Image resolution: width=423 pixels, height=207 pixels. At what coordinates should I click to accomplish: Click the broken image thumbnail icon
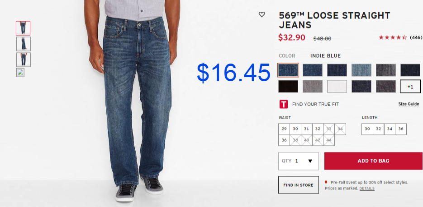[x=20, y=73]
